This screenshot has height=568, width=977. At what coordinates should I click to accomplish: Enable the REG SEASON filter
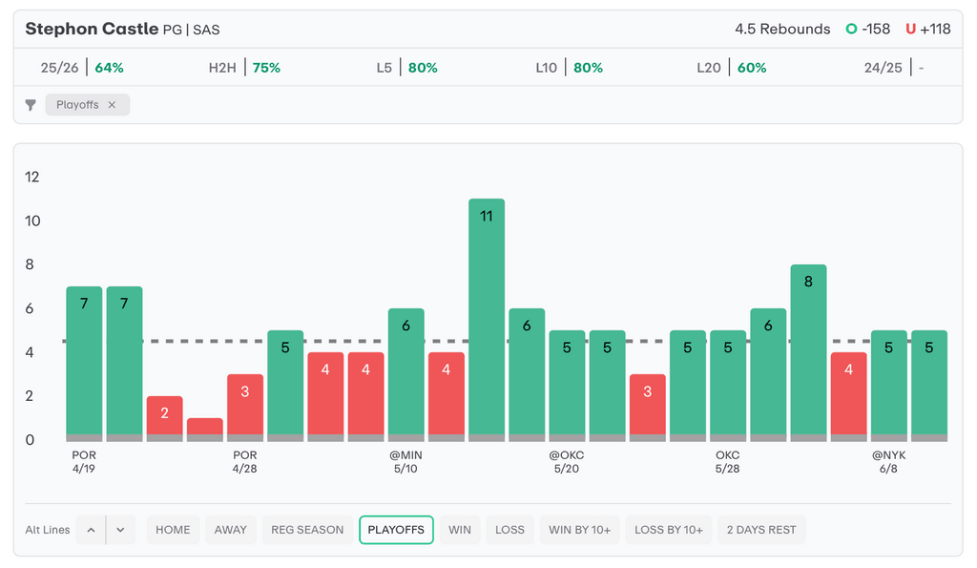(x=307, y=530)
